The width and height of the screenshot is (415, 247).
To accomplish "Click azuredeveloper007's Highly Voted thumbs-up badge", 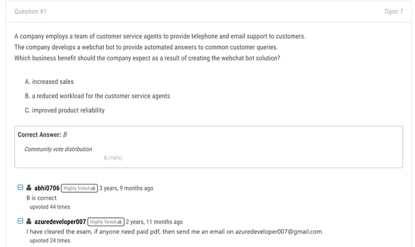I will [x=105, y=222].
